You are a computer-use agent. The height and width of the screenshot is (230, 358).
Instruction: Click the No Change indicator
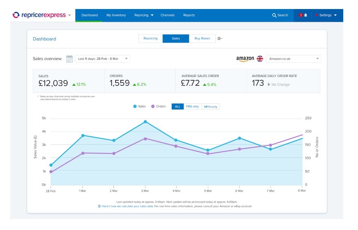click(279, 84)
